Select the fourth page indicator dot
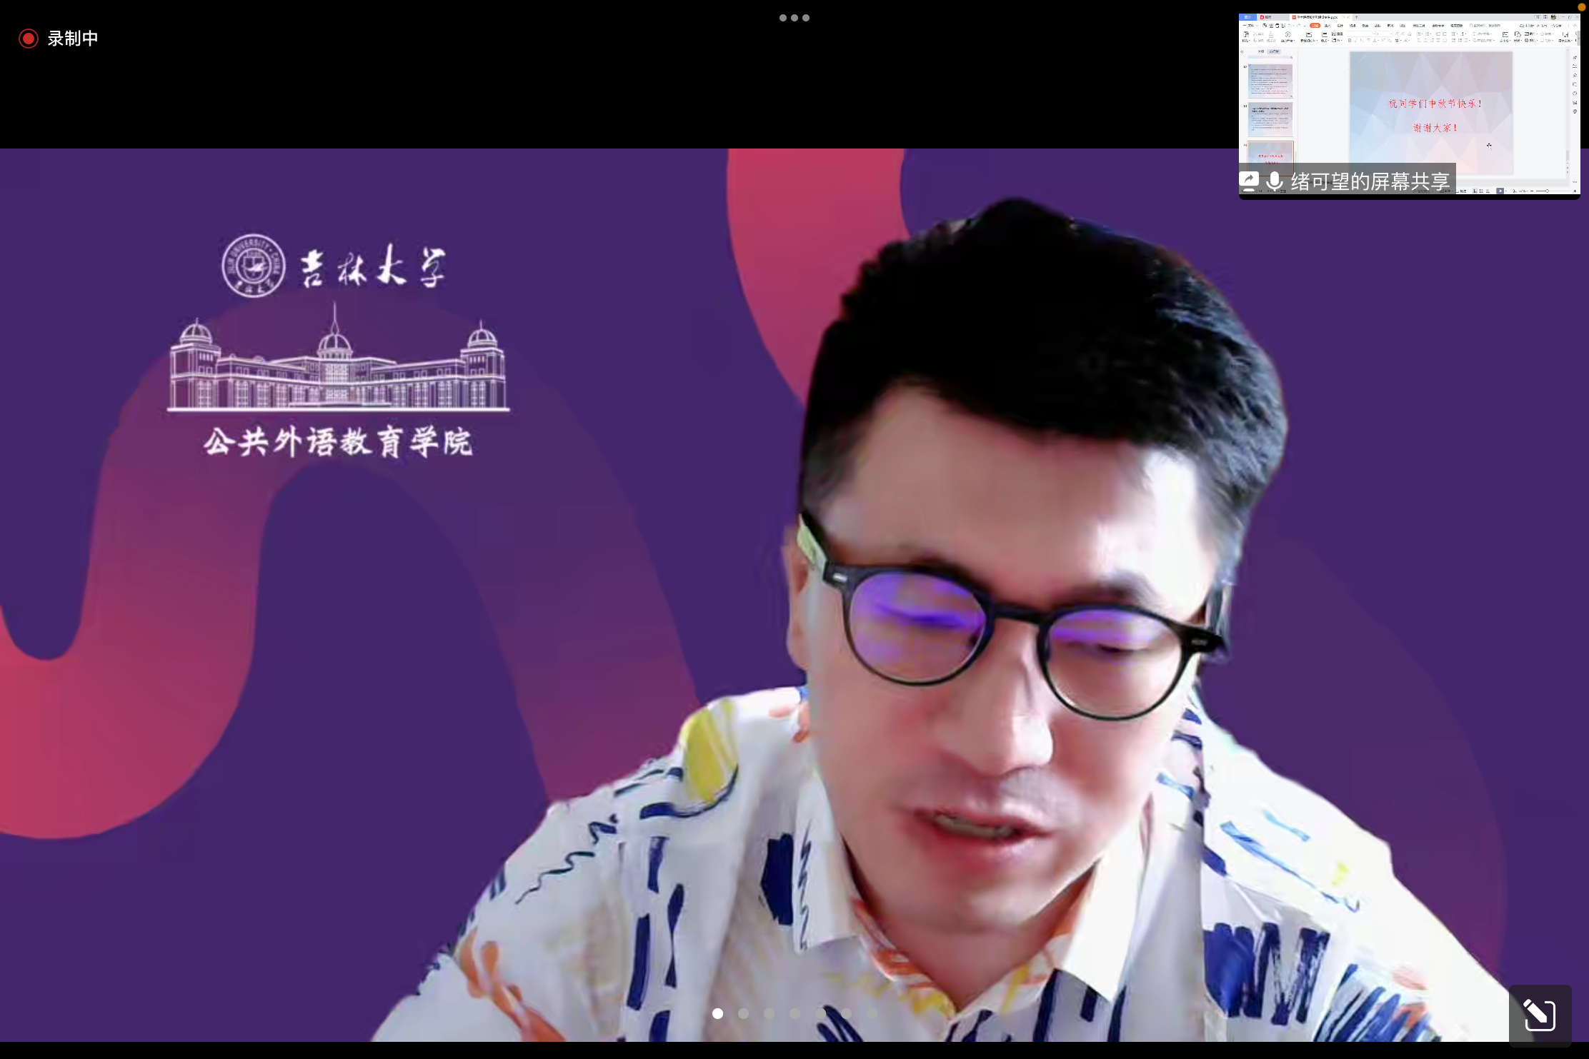Screen dimensions: 1589x1059 point(795,1013)
